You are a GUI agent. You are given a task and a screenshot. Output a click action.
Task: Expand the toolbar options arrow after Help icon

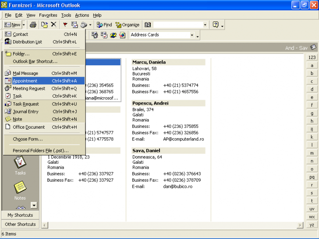222,26
